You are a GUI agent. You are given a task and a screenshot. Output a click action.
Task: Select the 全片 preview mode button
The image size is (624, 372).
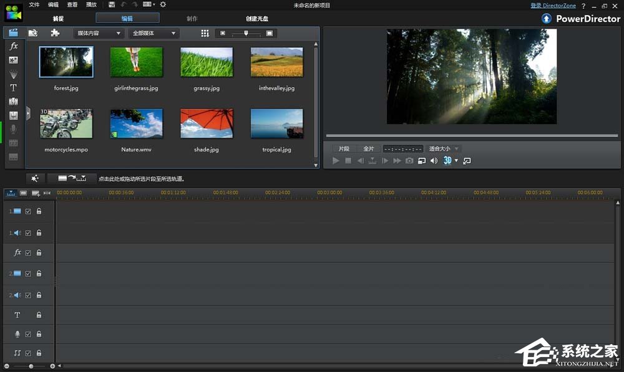(x=369, y=149)
